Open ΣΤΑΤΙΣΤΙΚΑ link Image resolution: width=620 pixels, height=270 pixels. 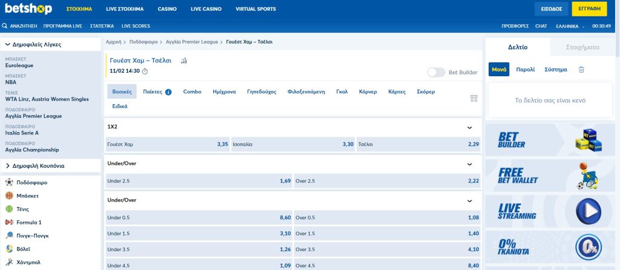(102, 26)
